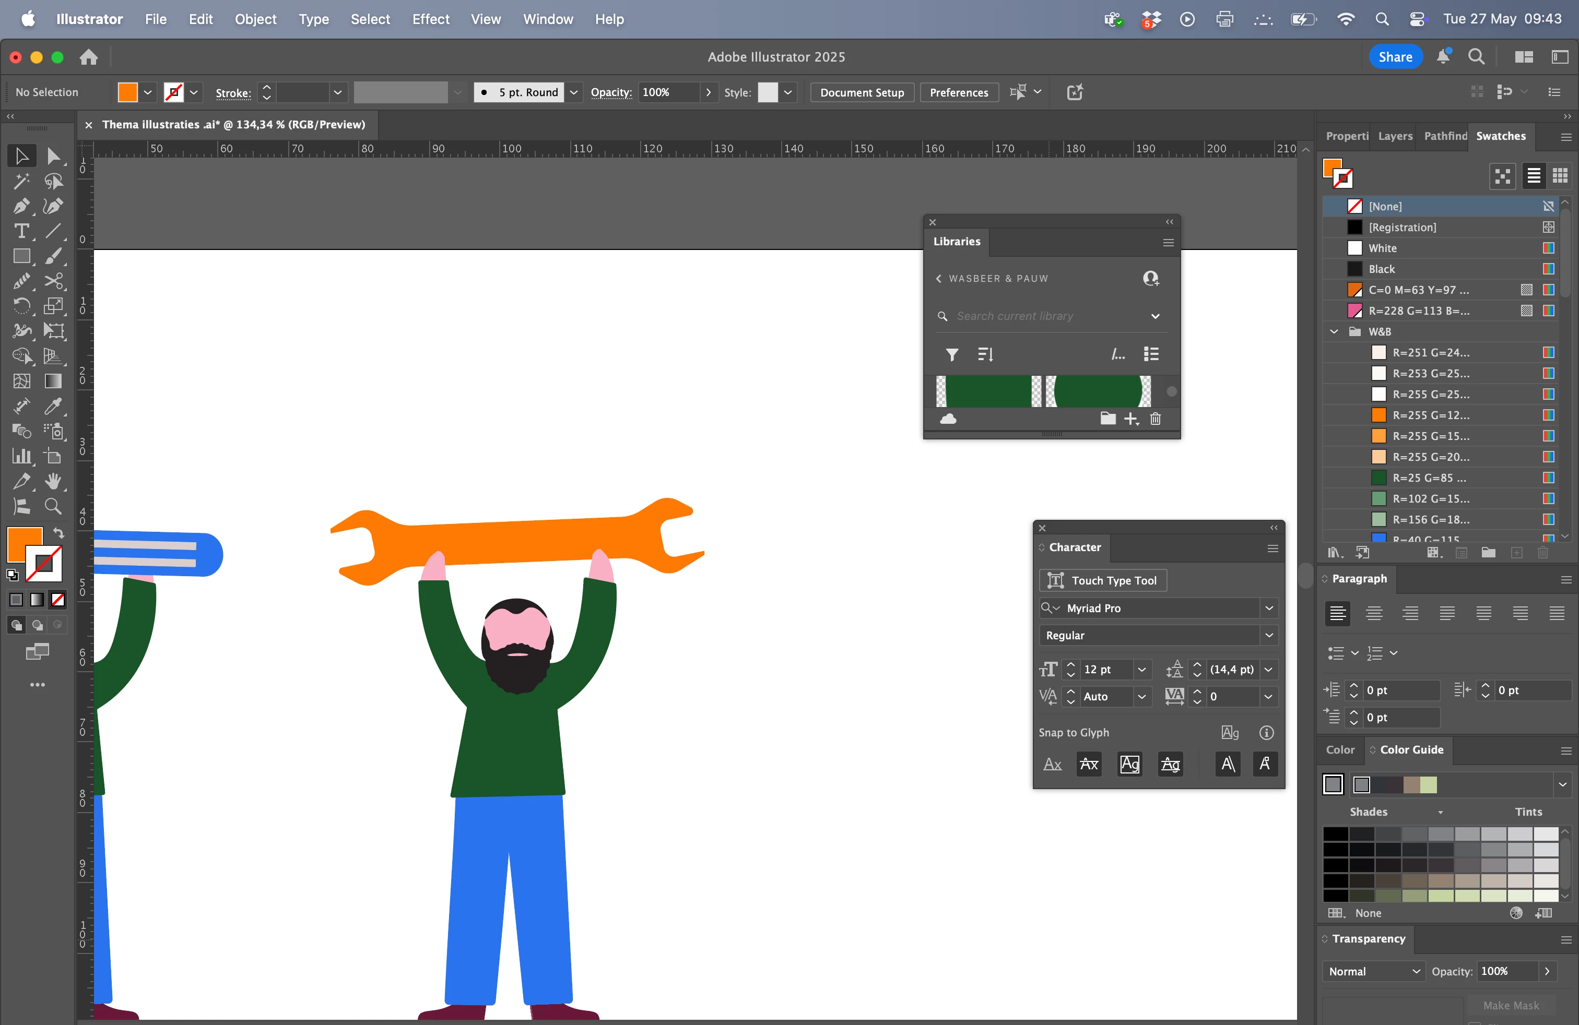Click the blue Share button
This screenshot has width=1579, height=1025.
coord(1395,57)
